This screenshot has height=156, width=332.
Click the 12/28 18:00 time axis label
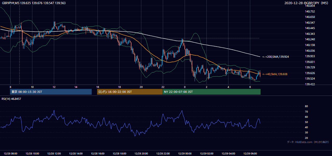click(119, 154)
